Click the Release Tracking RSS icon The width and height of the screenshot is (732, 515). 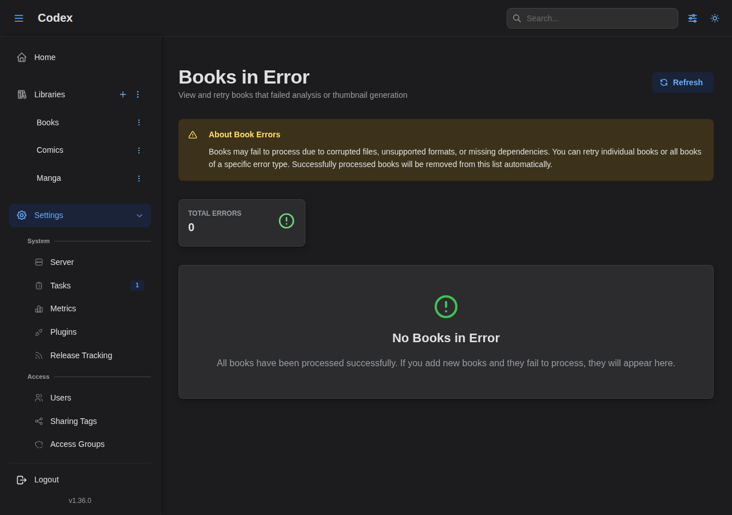[x=39, y=355]
